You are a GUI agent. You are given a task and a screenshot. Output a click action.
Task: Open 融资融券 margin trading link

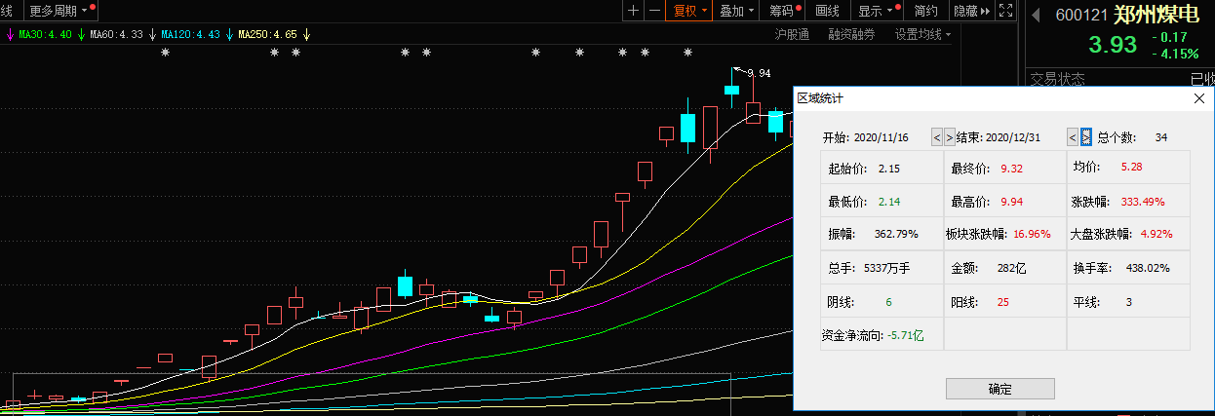tap(851, 34)
